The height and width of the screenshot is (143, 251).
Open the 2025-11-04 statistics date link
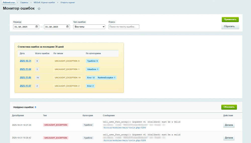coord(25,69)
